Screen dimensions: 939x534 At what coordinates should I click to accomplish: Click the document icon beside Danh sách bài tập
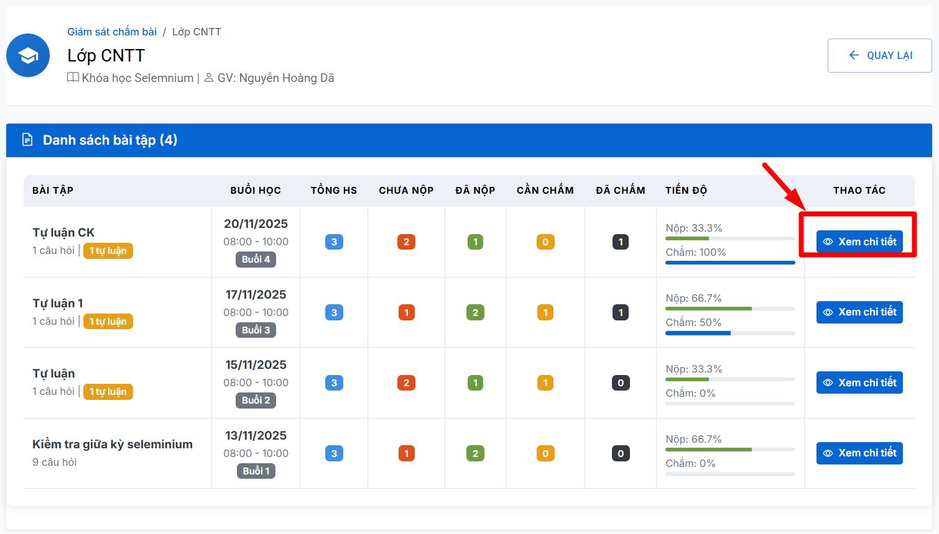click(27, 140)
